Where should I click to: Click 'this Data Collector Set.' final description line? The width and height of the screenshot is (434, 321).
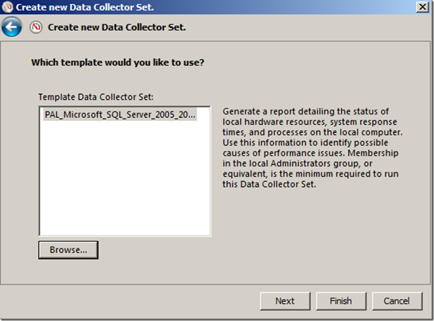tap(269, 184)
